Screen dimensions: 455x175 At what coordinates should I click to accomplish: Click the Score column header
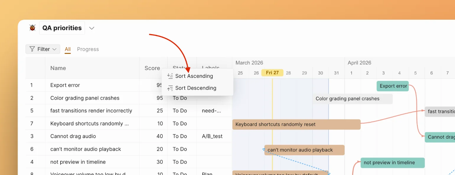tap(152, 68)
